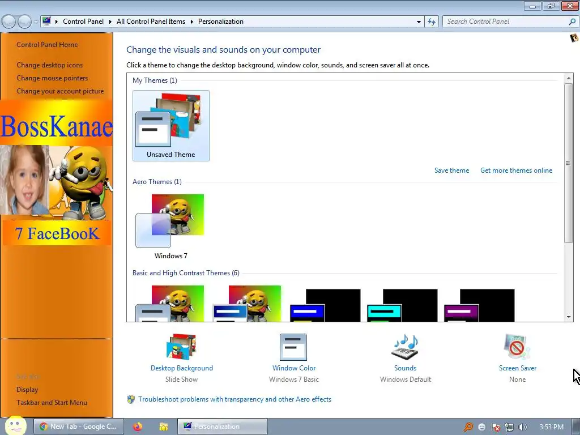The height and width of the screenshot is (435, 580).
Task: Open the Screen Saver icon
Action: tap(517, 347)
